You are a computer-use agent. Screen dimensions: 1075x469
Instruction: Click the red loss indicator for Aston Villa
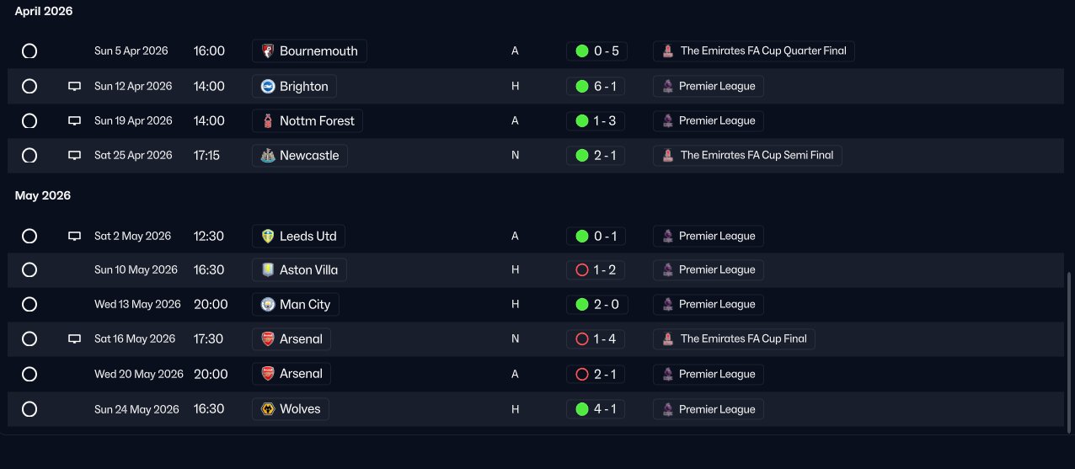pyautogui.click(x=581, y=269)
